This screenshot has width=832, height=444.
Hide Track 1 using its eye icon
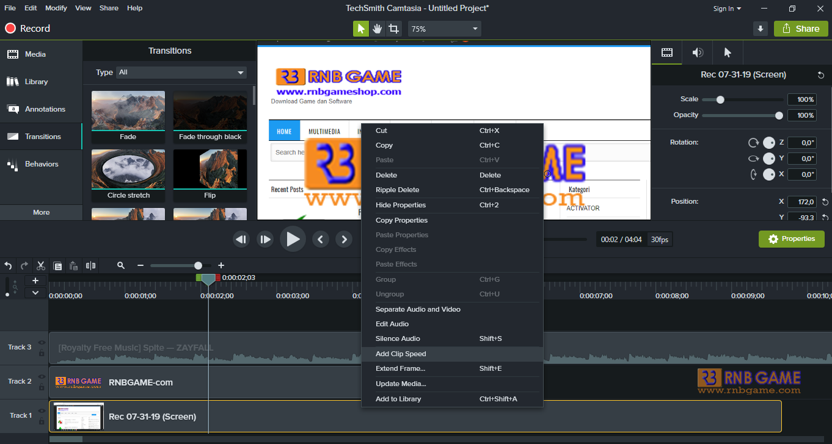(x=42, y=411)
